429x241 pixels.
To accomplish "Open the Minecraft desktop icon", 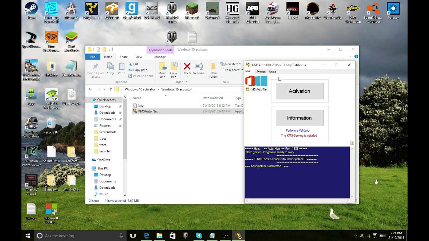I will click(192, 11).
